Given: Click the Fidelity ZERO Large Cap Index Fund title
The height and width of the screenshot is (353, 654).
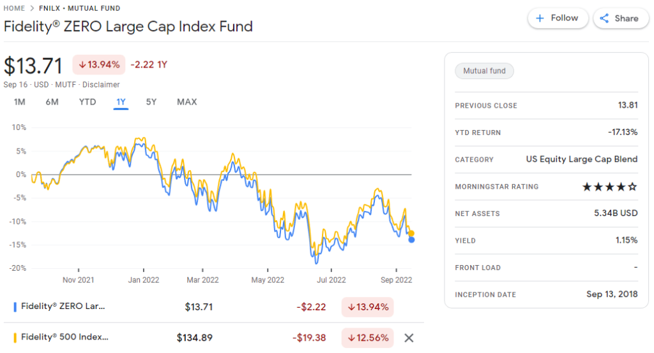Looking at the screenshot, I should (x=128, y=27).
